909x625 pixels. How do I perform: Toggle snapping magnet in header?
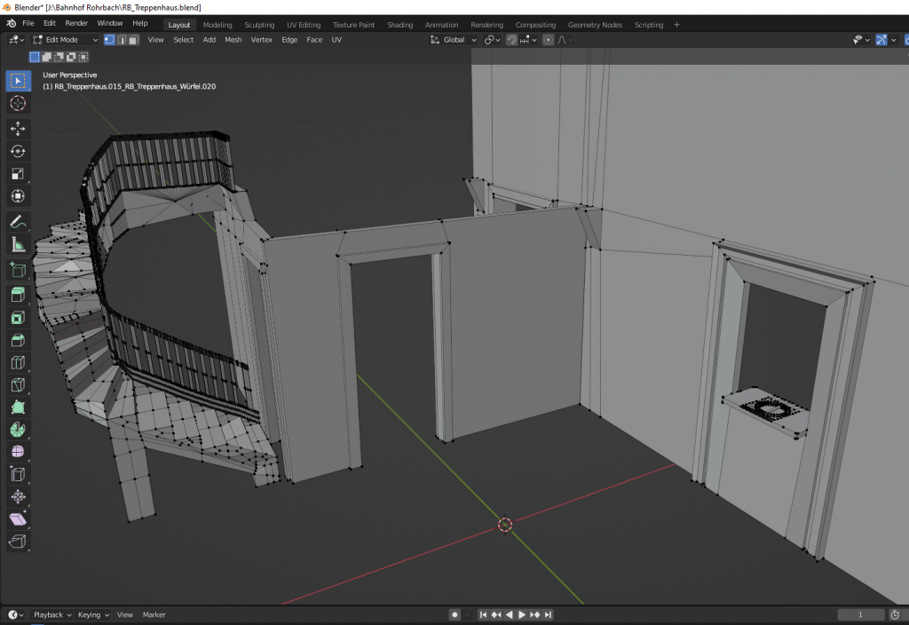[512, 40]
